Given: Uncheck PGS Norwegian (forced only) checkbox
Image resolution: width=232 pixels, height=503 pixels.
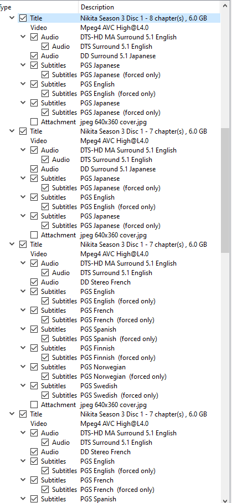Looking at the screenshot, I should pyautogui.click(x=45, y=377).
